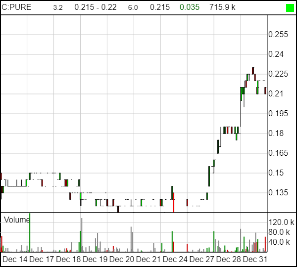Click the 0.165 price axis label
The width and height of the screenshot is (297, 267).
click(x=278, y=153)
